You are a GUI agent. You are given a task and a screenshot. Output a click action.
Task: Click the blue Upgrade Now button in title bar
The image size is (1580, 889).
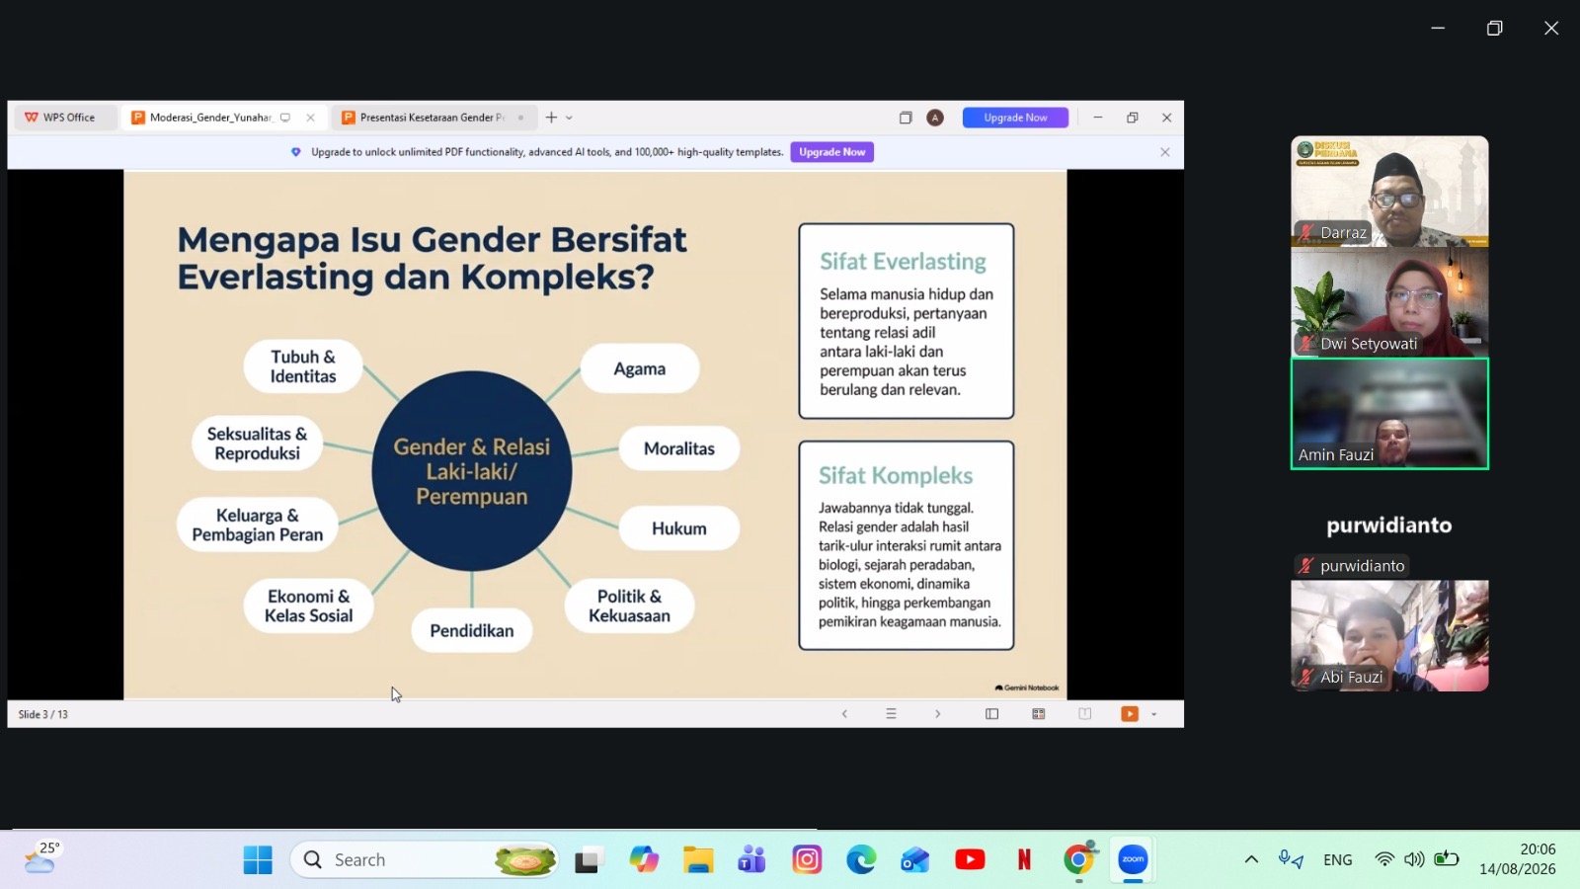pyautogui.click(x=1015, y=118)
